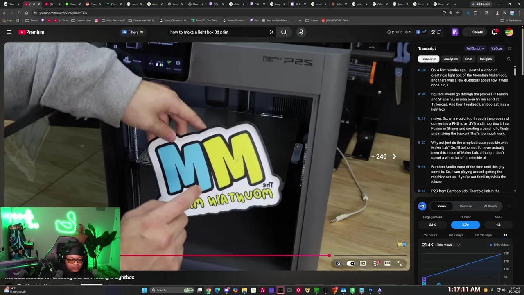The height and width of the screenshot is (295, 524).
Task: Jump to transcript timestamp 0:16
Action: (422, 118)
